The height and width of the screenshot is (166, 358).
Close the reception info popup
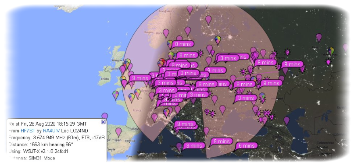103,122
